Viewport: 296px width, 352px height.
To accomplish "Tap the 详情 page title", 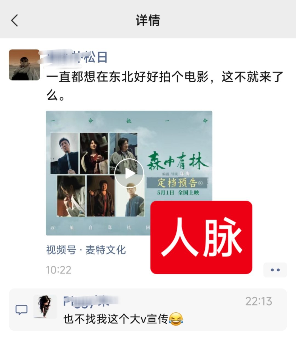I will [x=148, y=21].
